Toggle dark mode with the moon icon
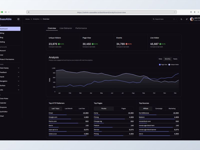200x150 pixels. click(181, 19)
